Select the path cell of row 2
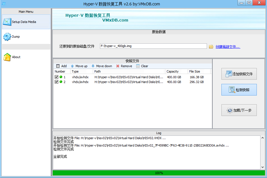Screen dimensions: 267x178 pyautogui.click(x=129, y=82)
